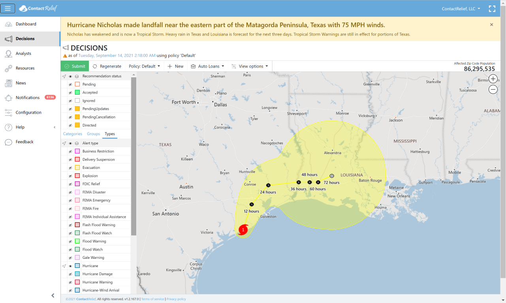506x303 pixels.
Task: Click the legend panel vertical scrollbar
Action: [x=134, y=156]
